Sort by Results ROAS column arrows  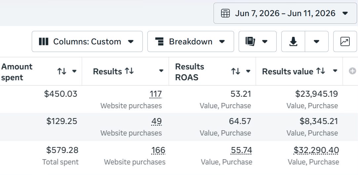click(236, 71)
